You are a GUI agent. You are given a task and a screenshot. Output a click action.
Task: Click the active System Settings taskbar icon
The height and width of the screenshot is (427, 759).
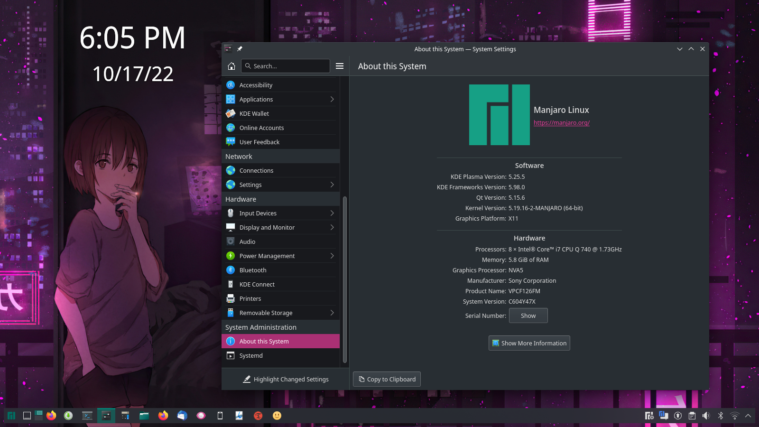(106, 416)
